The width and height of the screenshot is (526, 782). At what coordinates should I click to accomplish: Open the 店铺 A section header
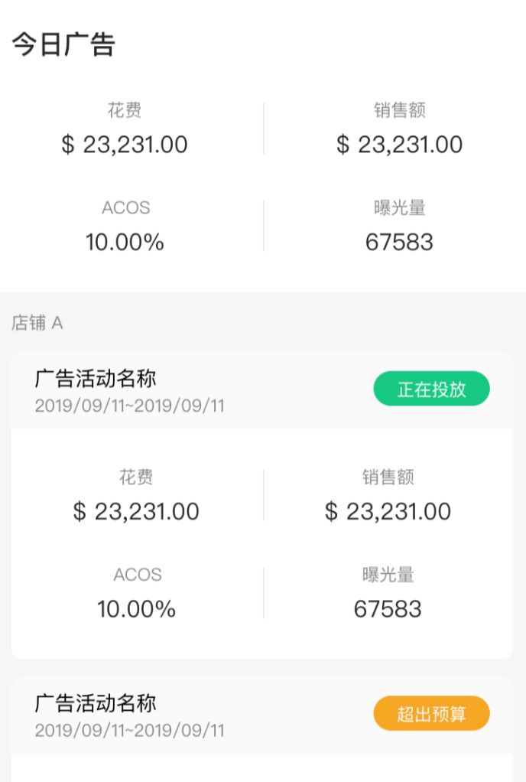click(x=37, y=323)
